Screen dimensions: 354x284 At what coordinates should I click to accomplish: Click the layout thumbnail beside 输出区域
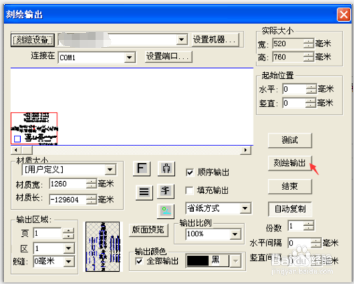(103, 246)
